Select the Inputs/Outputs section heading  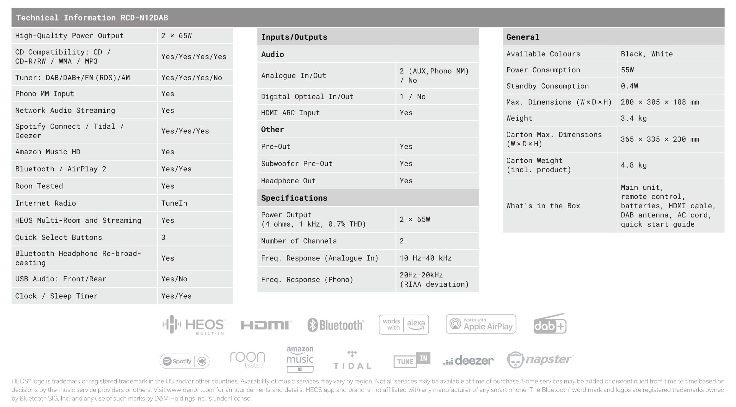[x=294, y=37]
